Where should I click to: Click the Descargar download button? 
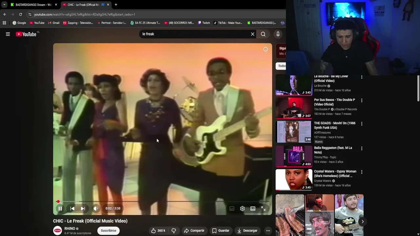[247, 230]
